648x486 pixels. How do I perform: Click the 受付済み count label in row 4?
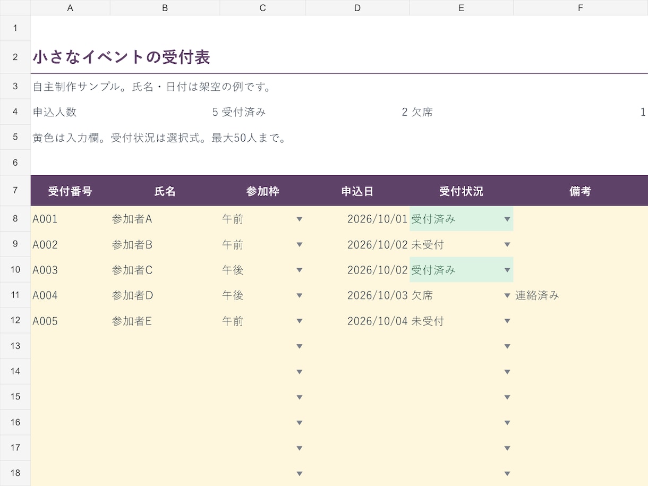(x=263, y=112)
